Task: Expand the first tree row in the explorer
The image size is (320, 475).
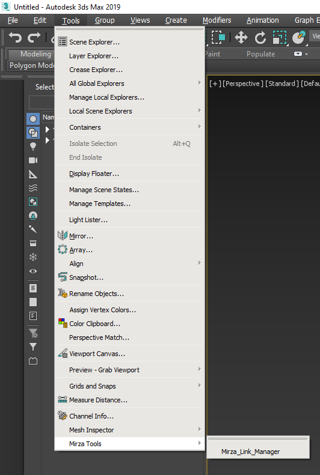Action: pyautogui.click(x=48, y=130)
